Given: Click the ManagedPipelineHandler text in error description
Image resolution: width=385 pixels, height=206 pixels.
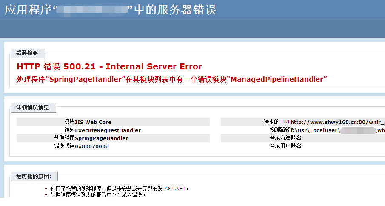Looking at the screenshot, I should (279, 79).
